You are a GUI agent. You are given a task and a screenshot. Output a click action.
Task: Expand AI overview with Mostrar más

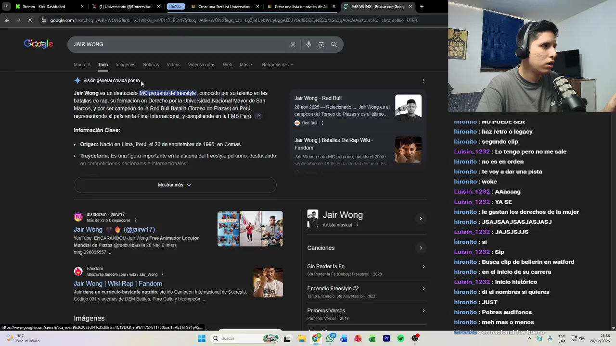coord(175,185)
